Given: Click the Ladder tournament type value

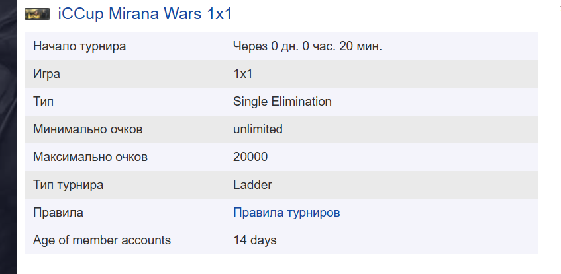Looking at the screenshot, I should [252, 184].
